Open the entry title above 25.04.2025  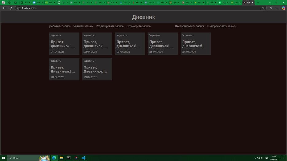[x=161, y=44]
